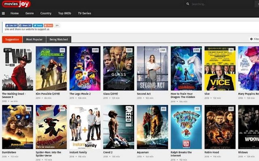Select the Suggestion tab
Screen dimensions: 259x161
(12, 39)
